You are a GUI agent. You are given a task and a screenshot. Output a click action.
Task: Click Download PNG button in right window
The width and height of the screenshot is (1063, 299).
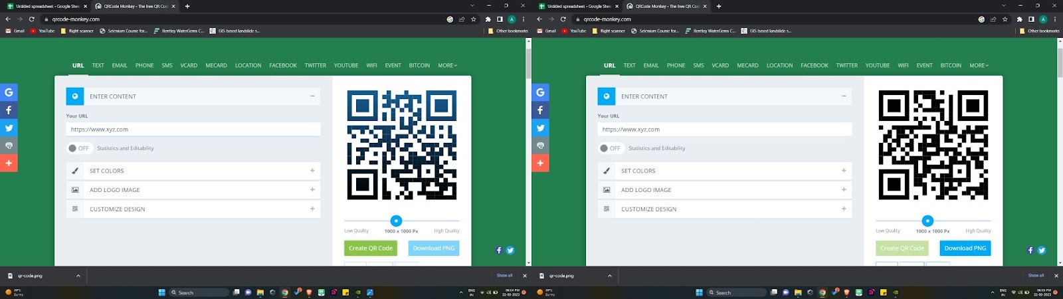pos(965,249)
